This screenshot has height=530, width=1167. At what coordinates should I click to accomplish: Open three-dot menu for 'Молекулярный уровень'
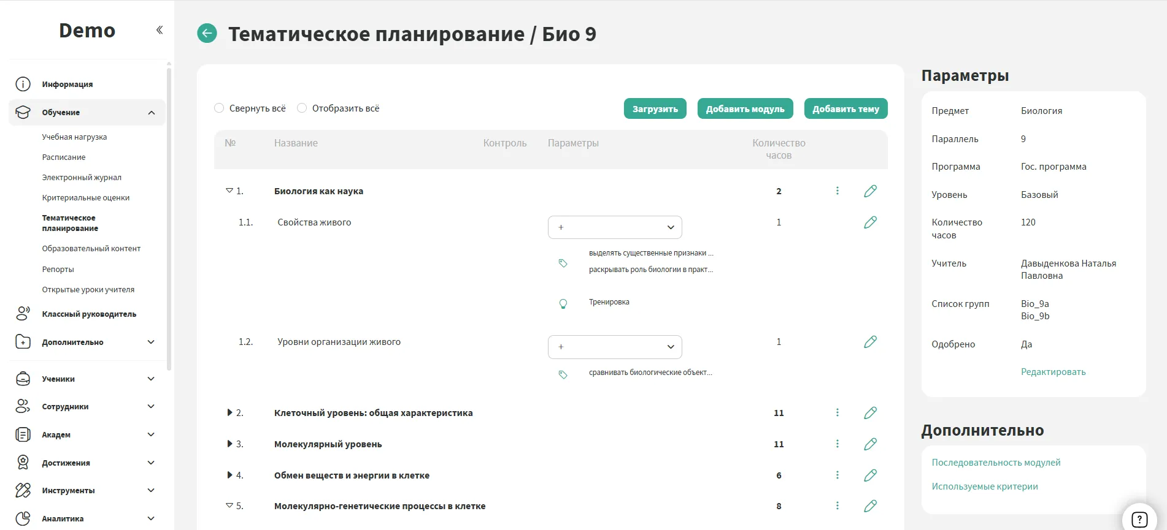click(837, 444)
